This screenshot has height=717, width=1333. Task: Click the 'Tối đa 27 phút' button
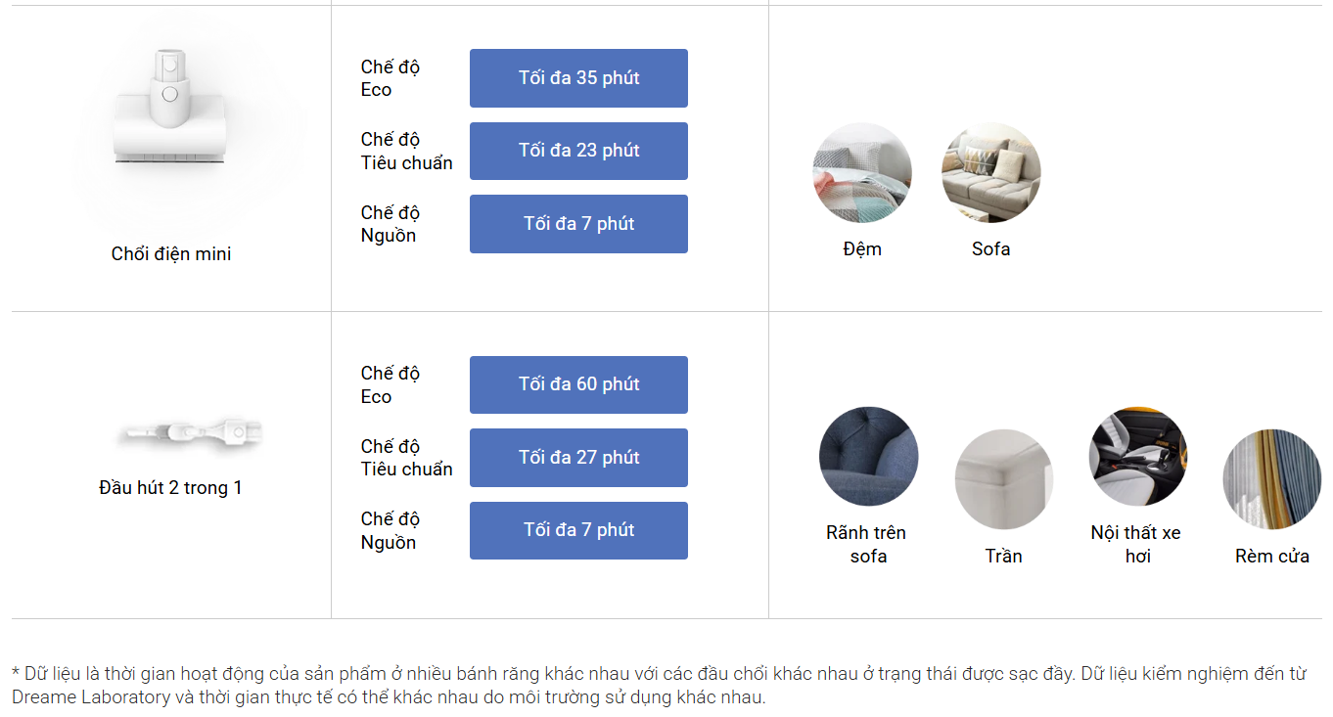click(578, 458)
